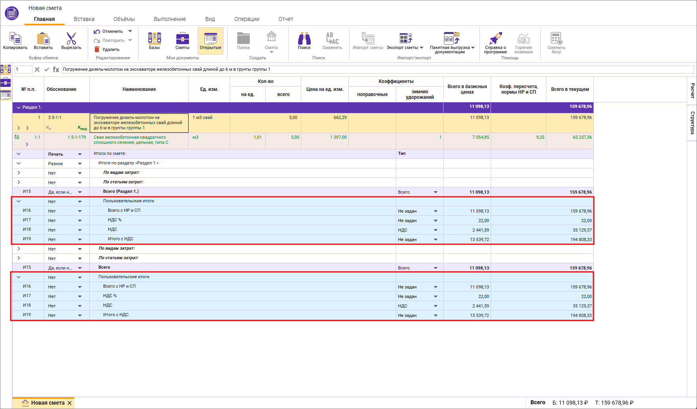Click the Вырезать scissors icon

pos(71,39)
